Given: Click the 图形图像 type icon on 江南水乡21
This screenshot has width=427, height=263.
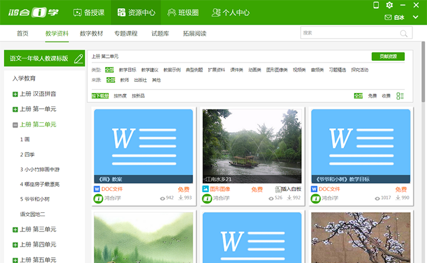Looking at the screenshot, I should click(x=205, y=189).
